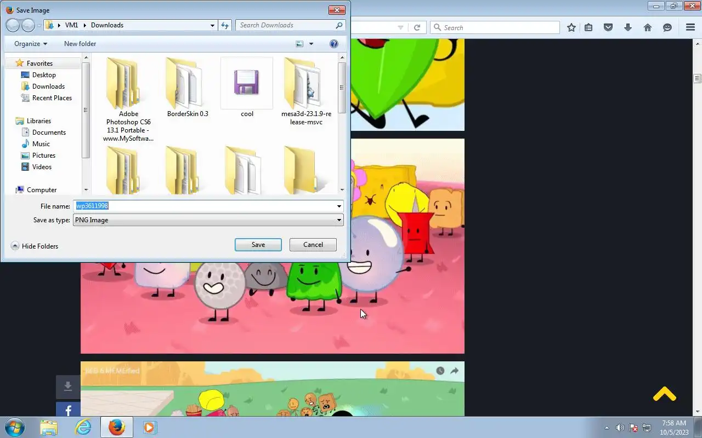
Task: Click the file list vertical scrollbar
Action: [342, 123]
